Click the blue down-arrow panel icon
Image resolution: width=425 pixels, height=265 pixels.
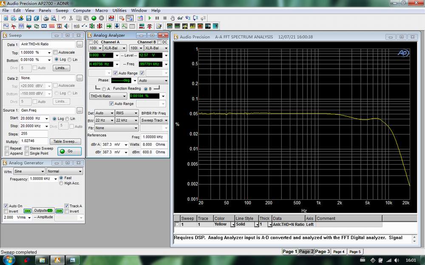coord(116,26)
